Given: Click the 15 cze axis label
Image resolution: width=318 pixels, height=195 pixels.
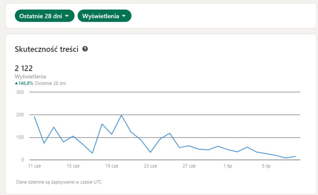Looking at the screenshot, I should point(73,166).
